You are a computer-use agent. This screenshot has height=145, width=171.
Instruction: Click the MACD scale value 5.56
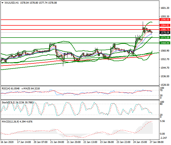[x=163, y=121]
